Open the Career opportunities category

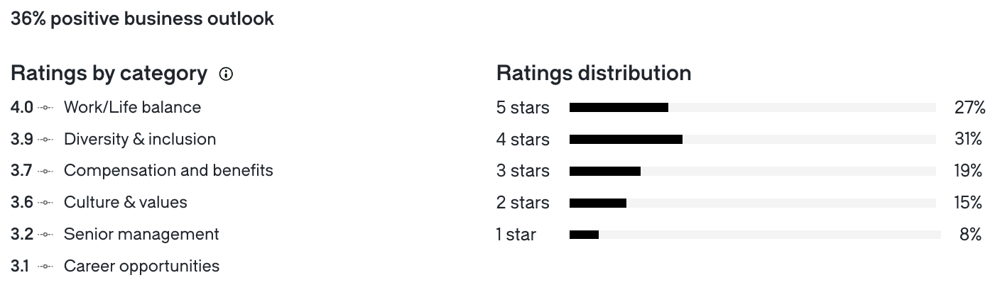(141, 267)
